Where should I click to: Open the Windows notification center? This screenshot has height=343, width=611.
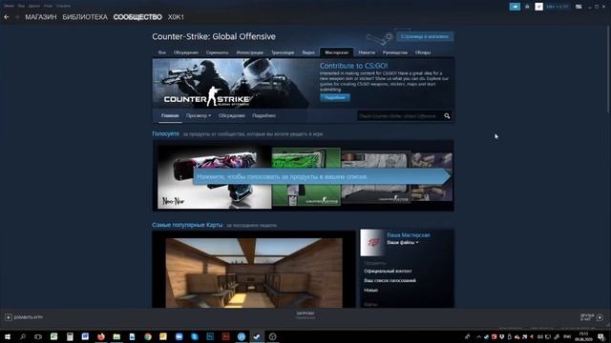pos(600,336)
